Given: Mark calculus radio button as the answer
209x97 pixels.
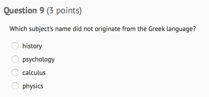Looking at the screenshot, I should [x=15, y=72].
